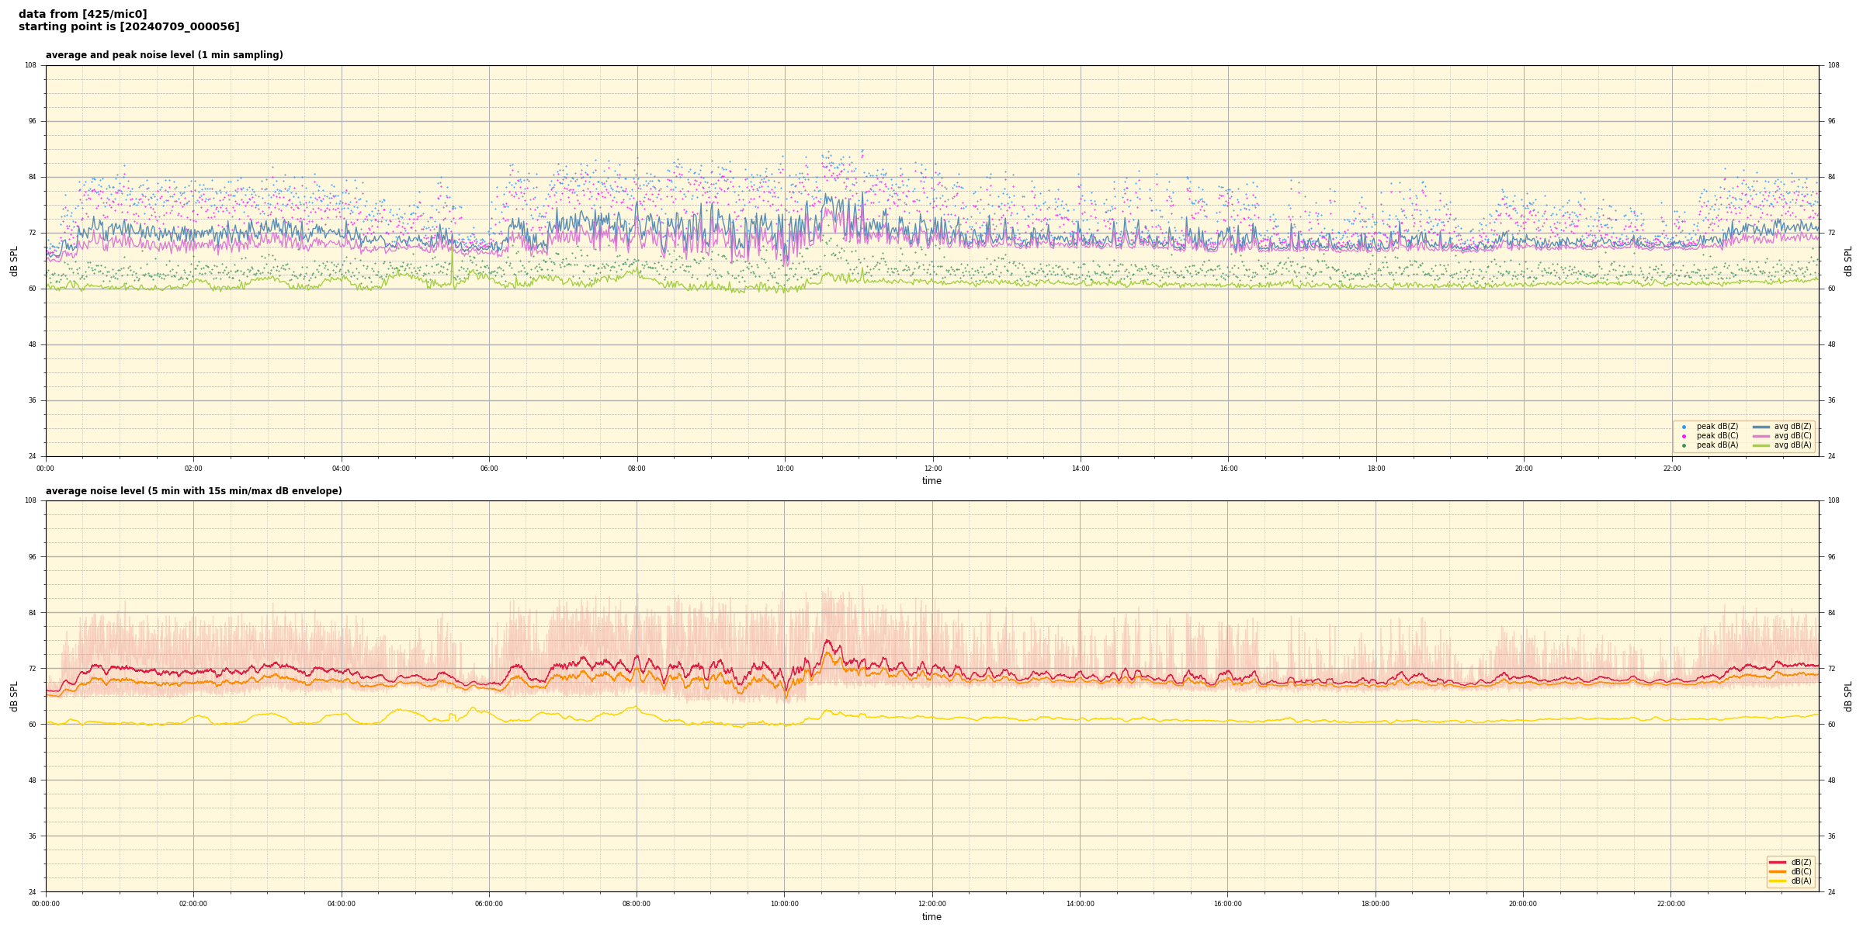Click the peak dB(Z) blue legend marker
This screenshot has width=1863, height=931.
coord(1684,427)
